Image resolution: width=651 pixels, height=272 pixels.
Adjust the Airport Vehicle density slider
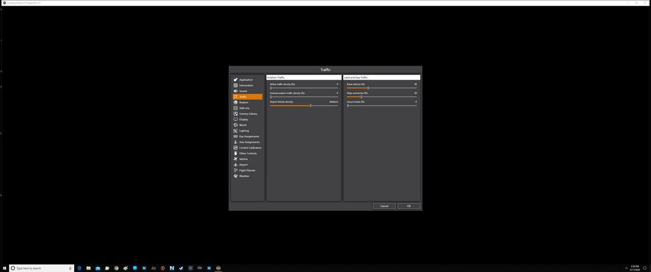(304, 106)
